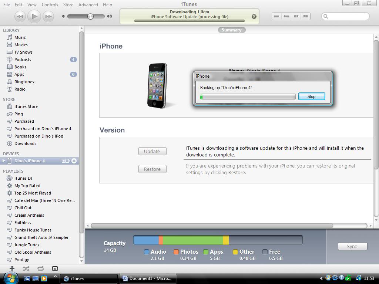Screen dimensions: 379x284
Task: Eject Dino's iPhone 4
Action: (x=74, y=161)
